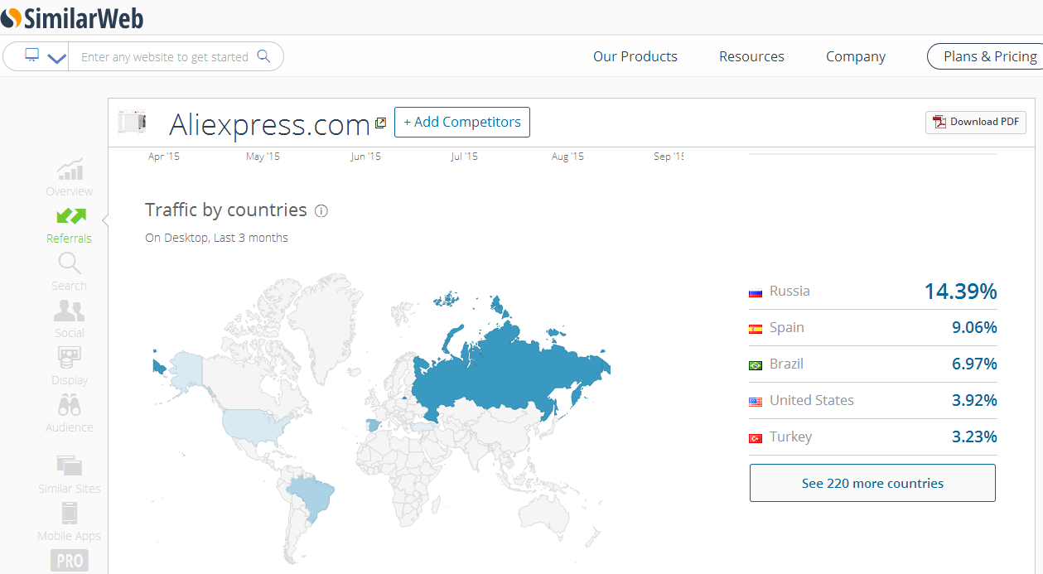Go to the Display section icon
This screenshot has height=574, width=1043.
(x=70, y=359)
